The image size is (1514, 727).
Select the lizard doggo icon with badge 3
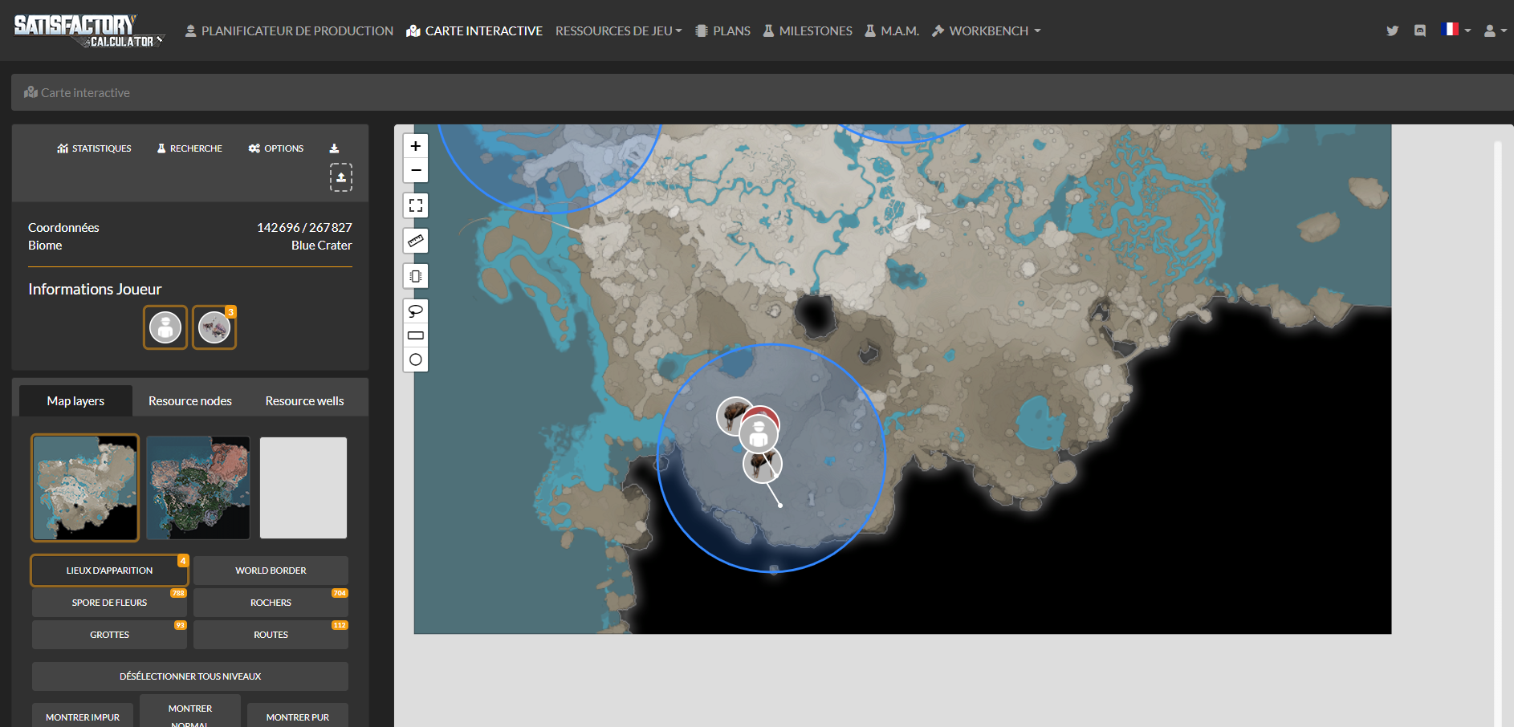click(x=214, y=327)
